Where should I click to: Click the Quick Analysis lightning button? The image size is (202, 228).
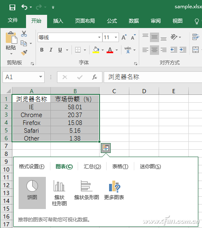click(106, 148)
